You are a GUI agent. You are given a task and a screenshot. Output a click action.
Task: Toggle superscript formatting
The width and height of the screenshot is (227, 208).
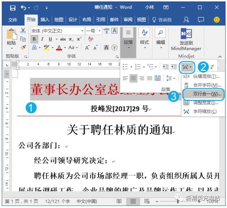(79, 39)
